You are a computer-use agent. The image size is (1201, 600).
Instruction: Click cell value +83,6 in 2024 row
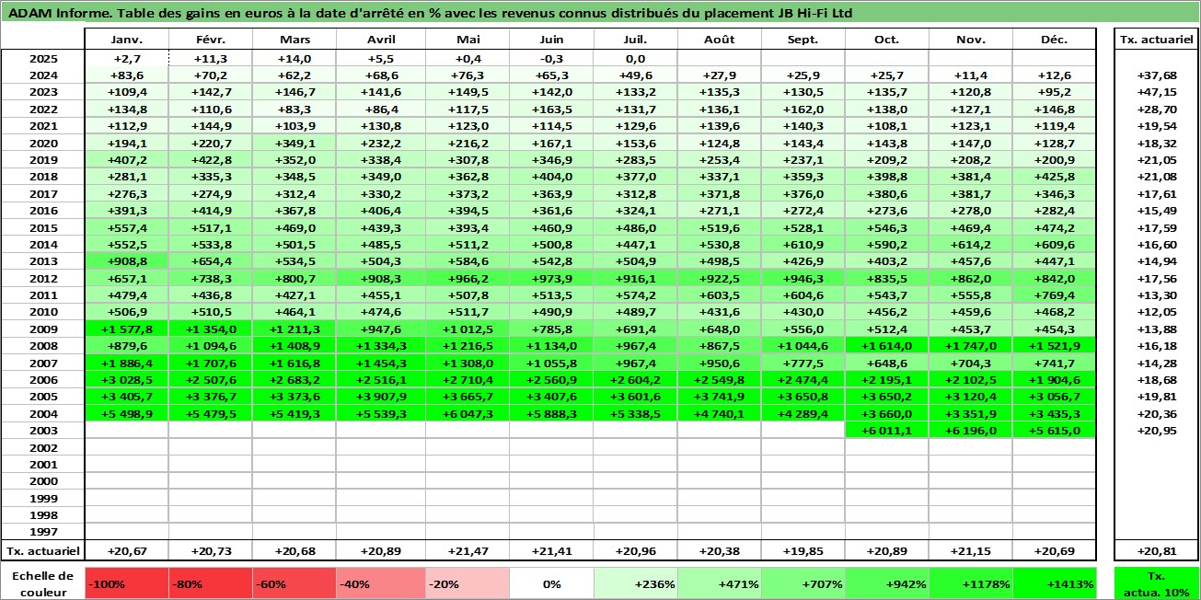(x=126, y=75)
